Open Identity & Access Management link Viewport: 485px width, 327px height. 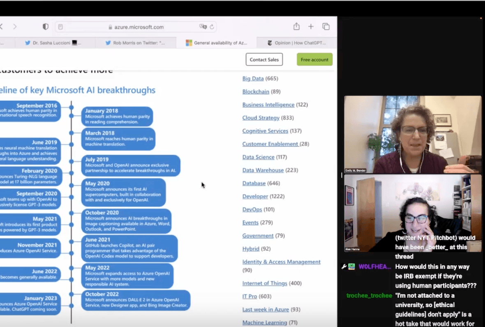pos(282,262)
